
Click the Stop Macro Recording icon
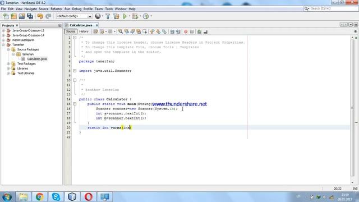[x=192, y=31]
